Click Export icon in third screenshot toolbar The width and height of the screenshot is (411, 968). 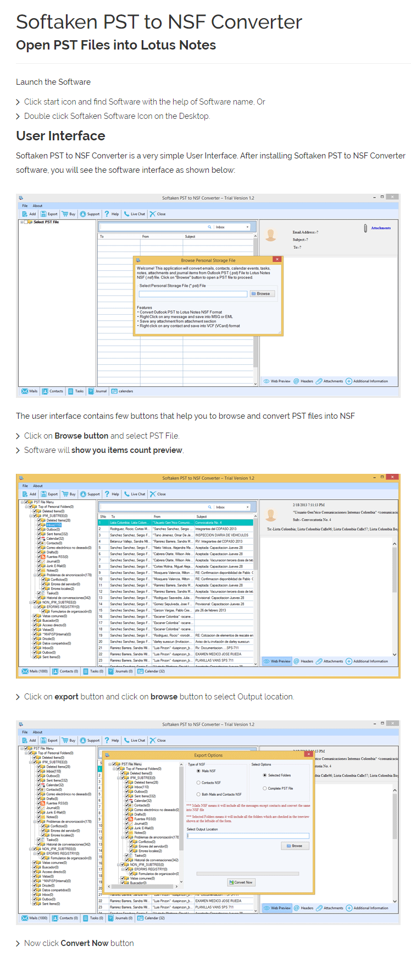tap(43, 740)
